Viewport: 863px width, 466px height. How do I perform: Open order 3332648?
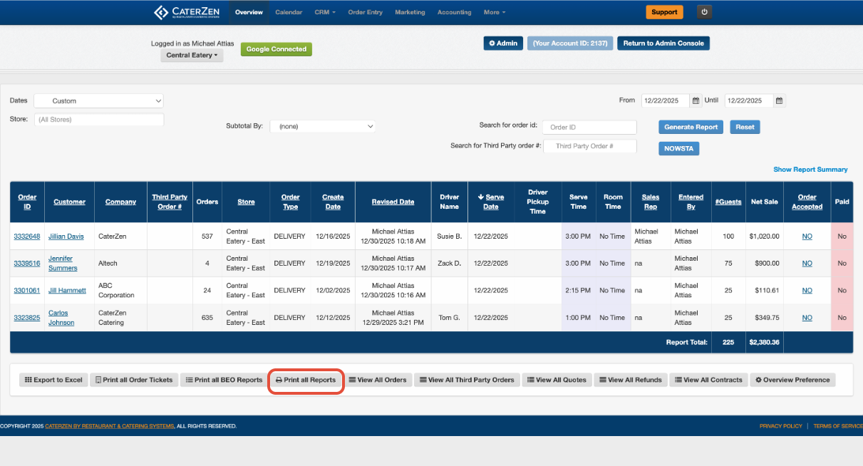coord(26,236)
